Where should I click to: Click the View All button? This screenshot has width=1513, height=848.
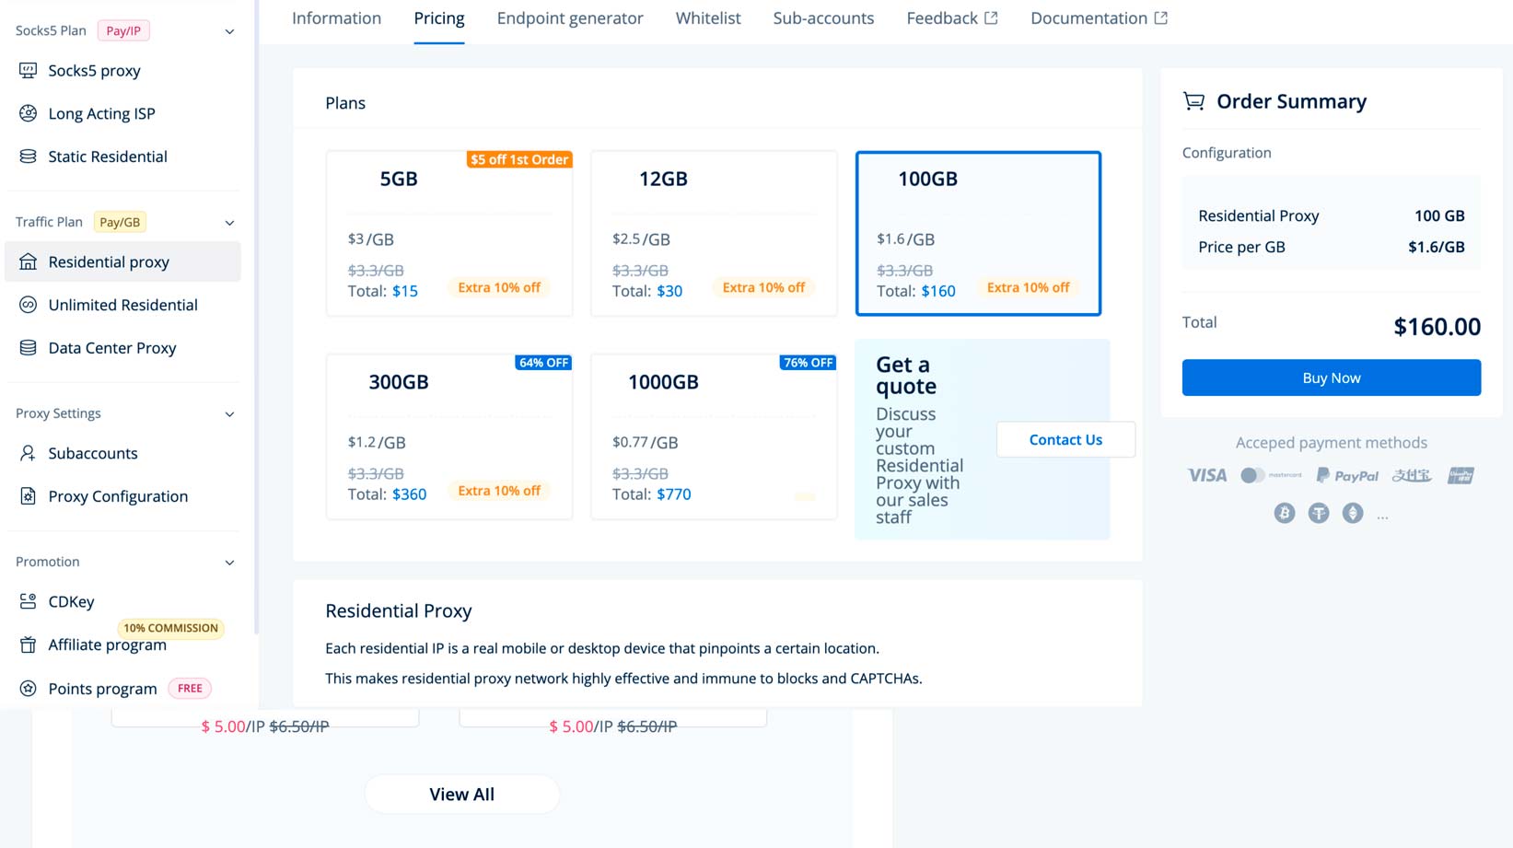tap(461, 795)
